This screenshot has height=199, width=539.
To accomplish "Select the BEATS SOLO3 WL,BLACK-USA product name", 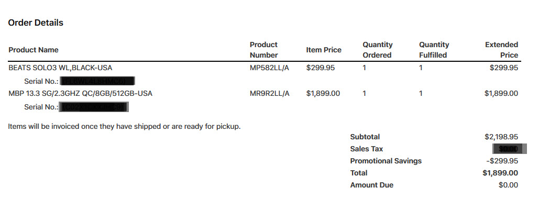I will (x=61, y=68).
